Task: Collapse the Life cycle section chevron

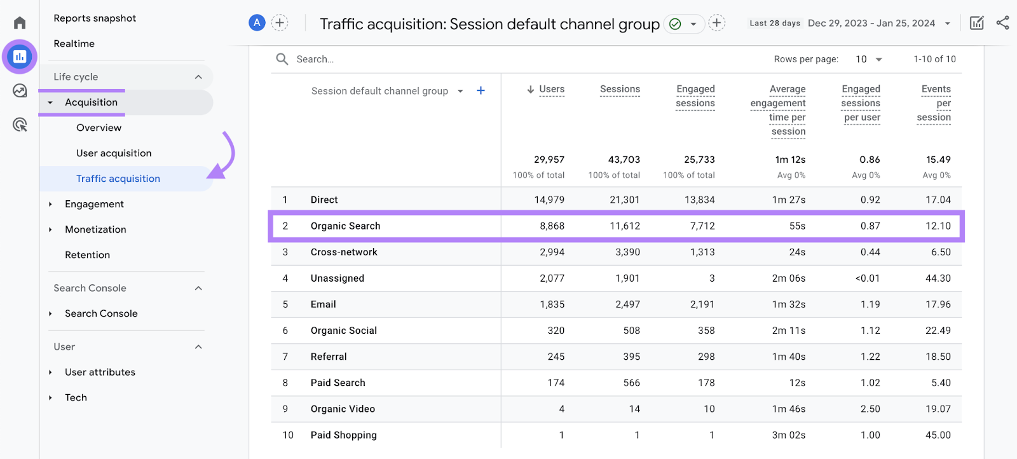Action: (198, 77)
